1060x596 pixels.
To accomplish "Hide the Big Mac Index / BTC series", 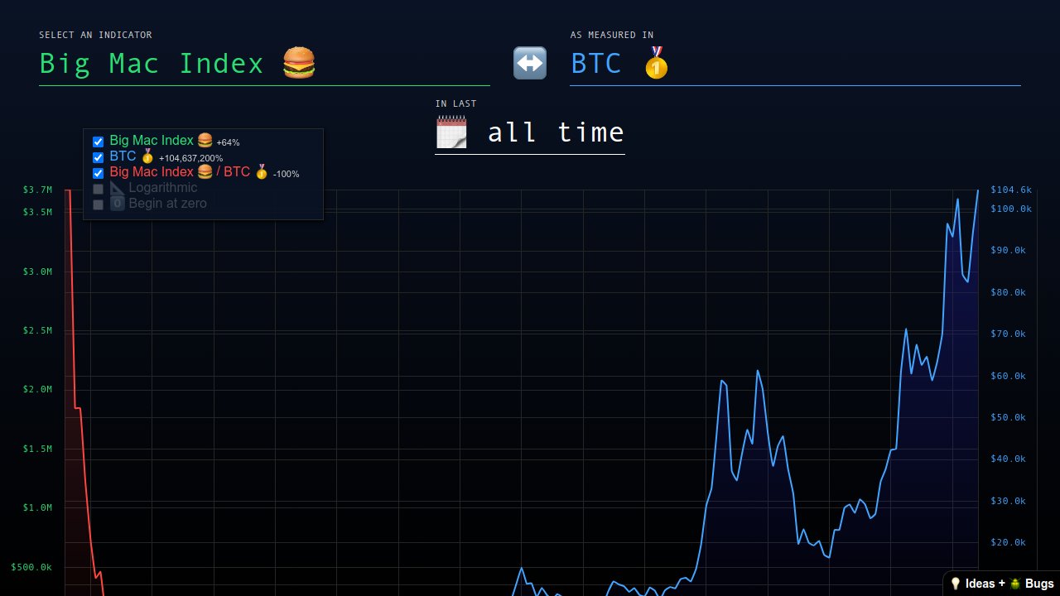I will coord(98,172).
